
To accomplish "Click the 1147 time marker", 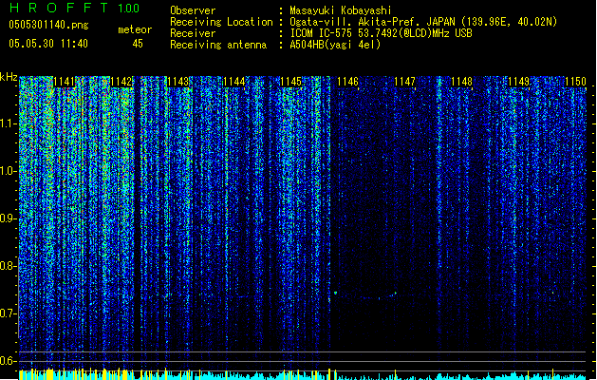I will click(404, 82).
